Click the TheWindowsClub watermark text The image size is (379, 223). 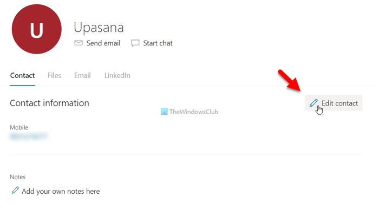point(194,112)
